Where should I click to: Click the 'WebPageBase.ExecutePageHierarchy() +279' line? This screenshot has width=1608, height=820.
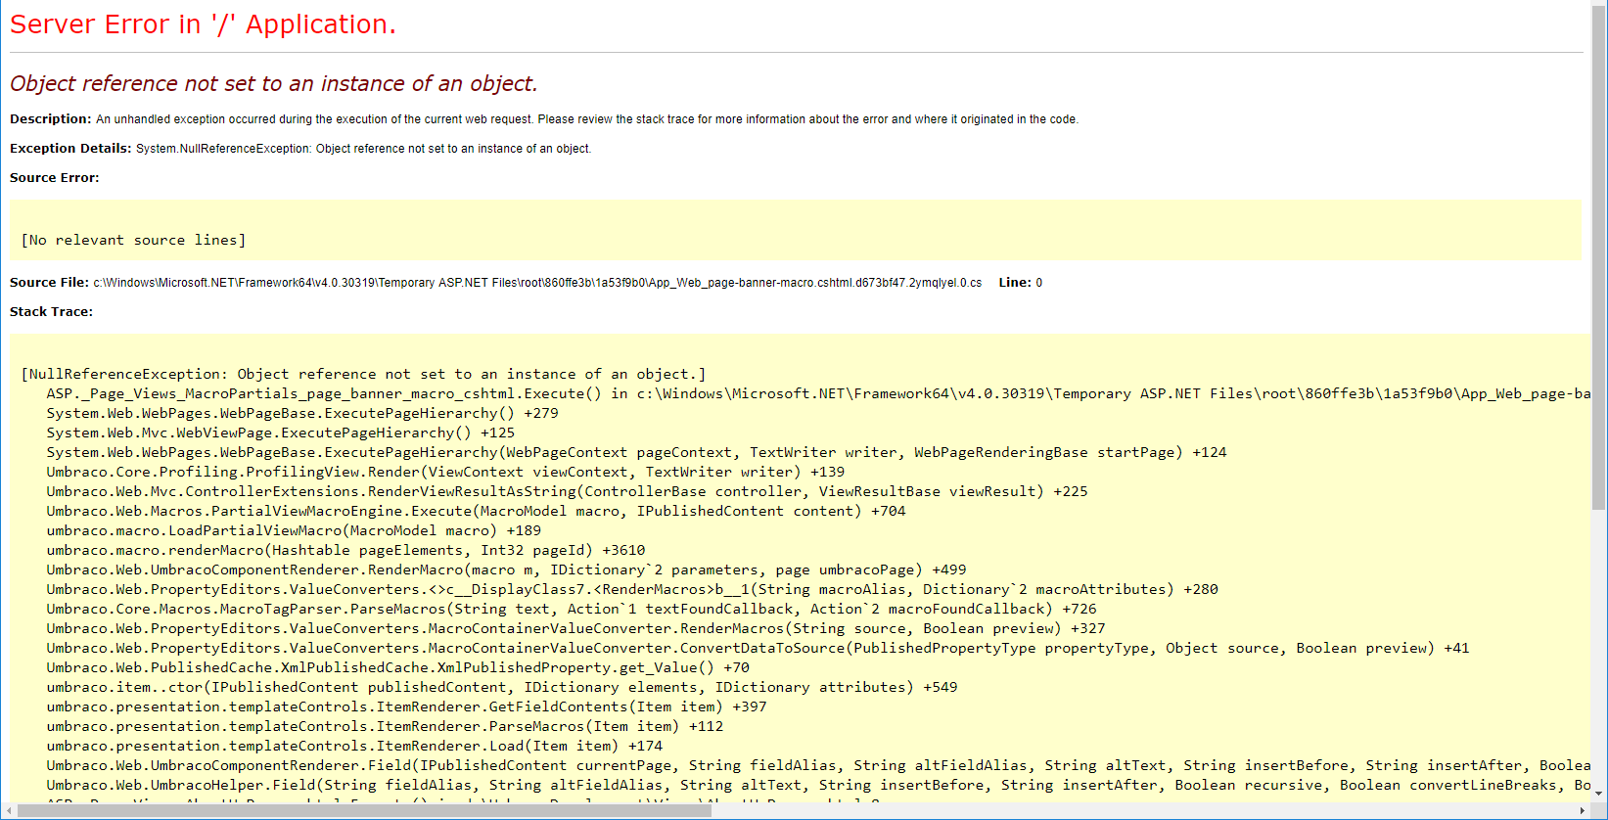pos(302,413)
